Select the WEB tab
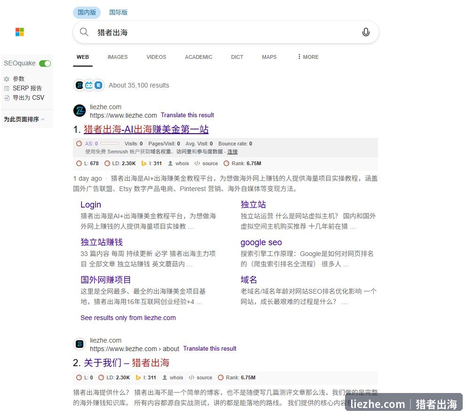Image resolution: width=466 pixels, height=417 pixels. (83, 57)
